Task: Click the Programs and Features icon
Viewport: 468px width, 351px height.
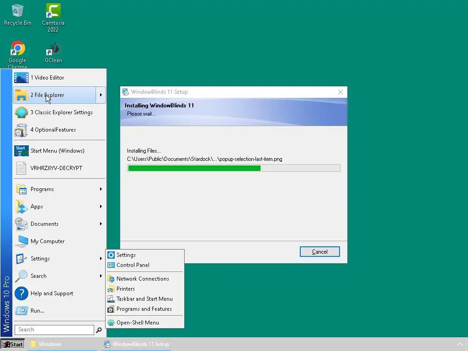Action: click(111, 309)
